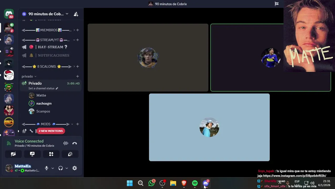Click Set a channel status text
This screenshot has height=189, width=335.
coord(41,88)
